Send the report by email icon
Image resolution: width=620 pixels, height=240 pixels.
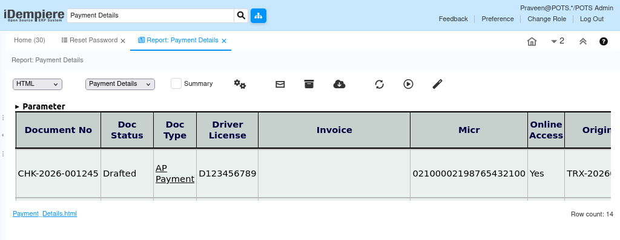click(280, 84)
